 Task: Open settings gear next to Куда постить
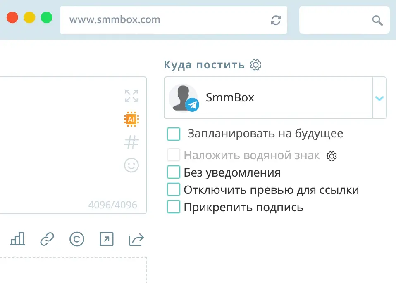[x=255, y=65]
